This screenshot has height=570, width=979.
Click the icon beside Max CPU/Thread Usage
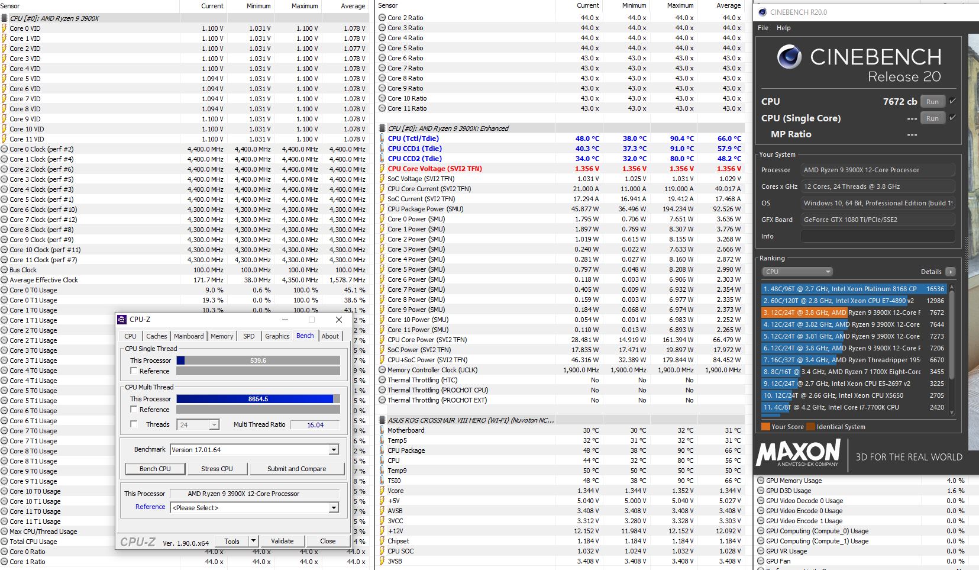(4, 532)
